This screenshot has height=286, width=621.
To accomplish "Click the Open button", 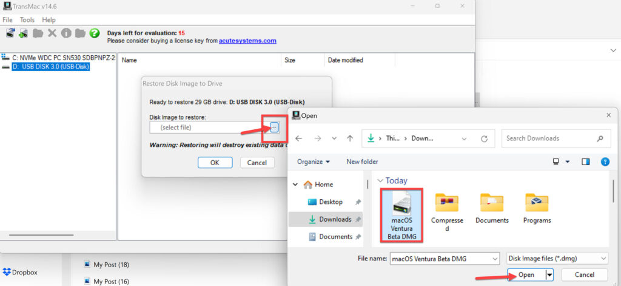I will coord(526,274).
